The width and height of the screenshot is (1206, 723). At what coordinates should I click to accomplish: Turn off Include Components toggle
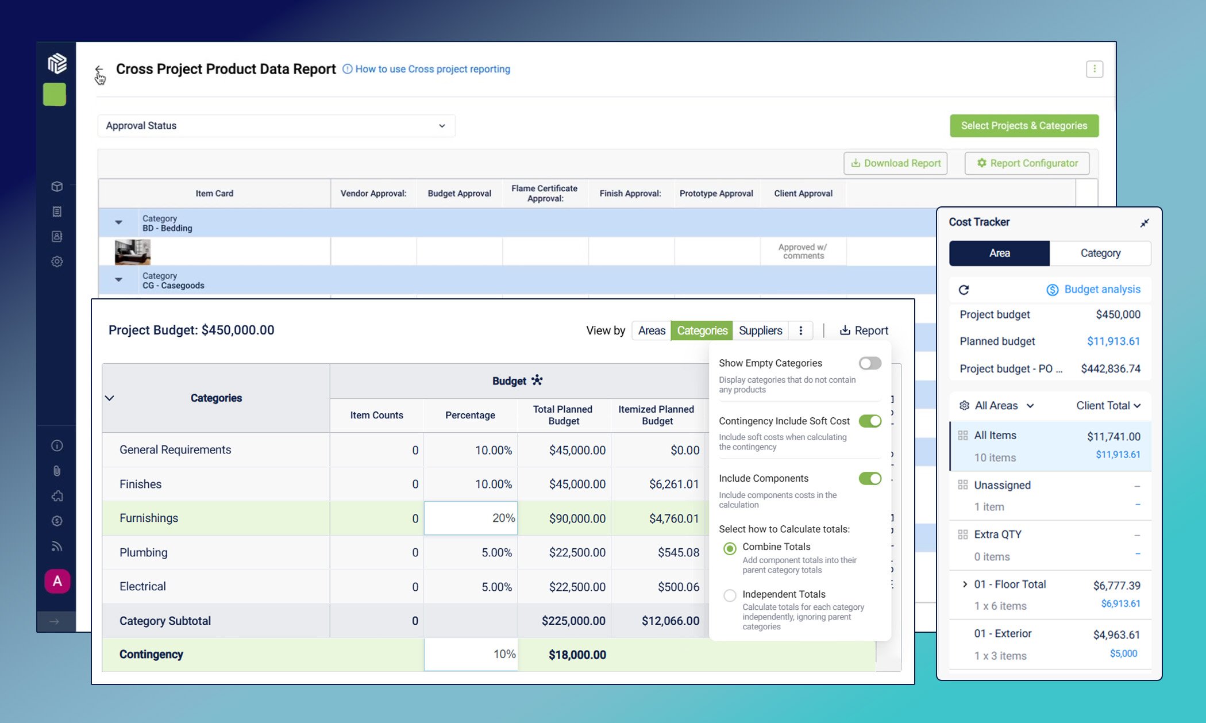coord(869,478)
